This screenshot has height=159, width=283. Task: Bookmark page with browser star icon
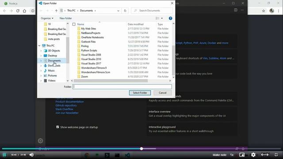click(x=264, y=11)
